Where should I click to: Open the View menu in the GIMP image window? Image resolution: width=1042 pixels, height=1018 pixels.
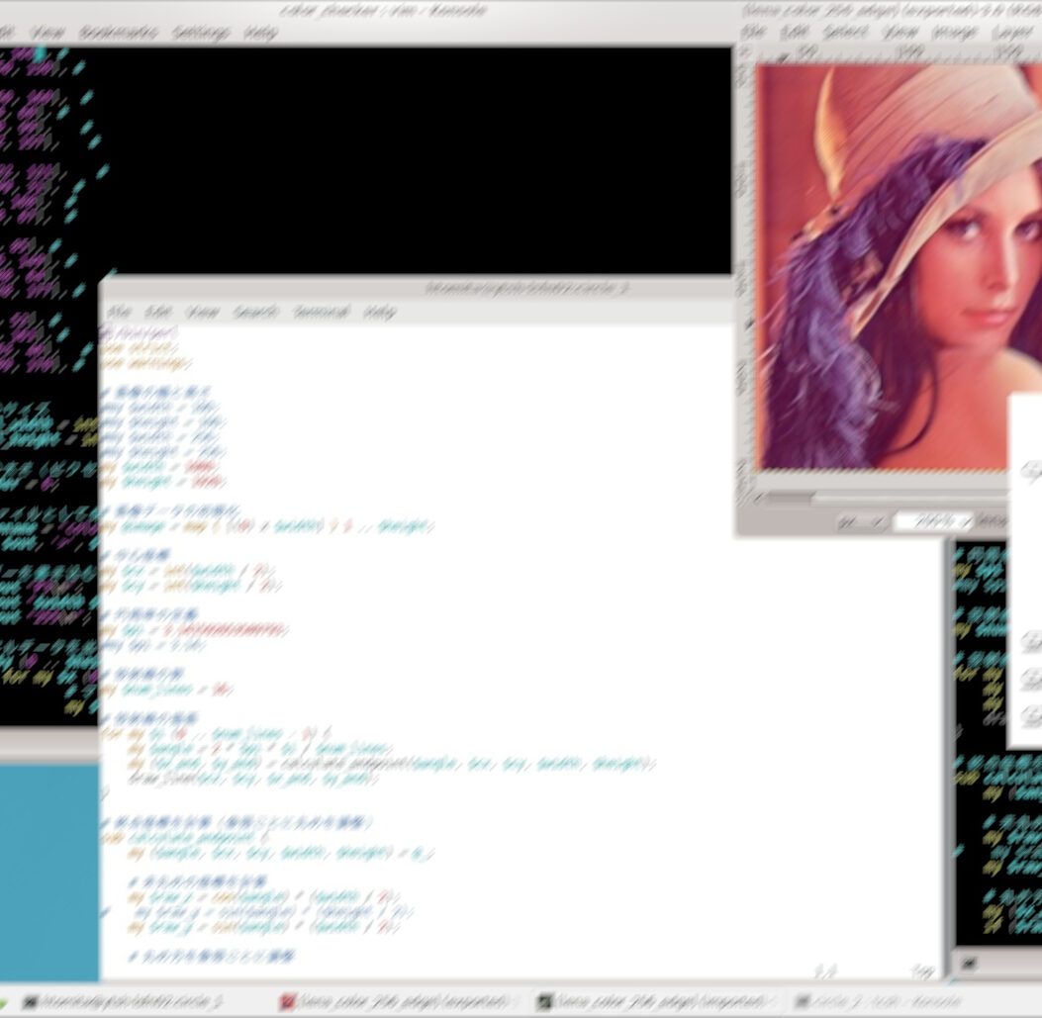pyautogui.click(x=900, y=32)
